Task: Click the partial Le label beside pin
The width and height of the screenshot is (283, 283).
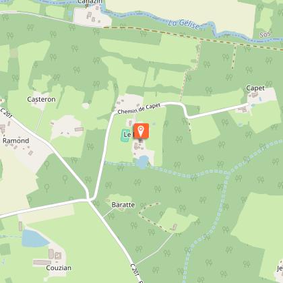Action: [x=127, y=135]
